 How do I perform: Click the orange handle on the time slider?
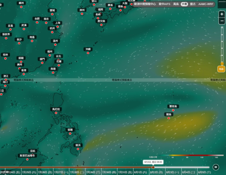point(153,167)
